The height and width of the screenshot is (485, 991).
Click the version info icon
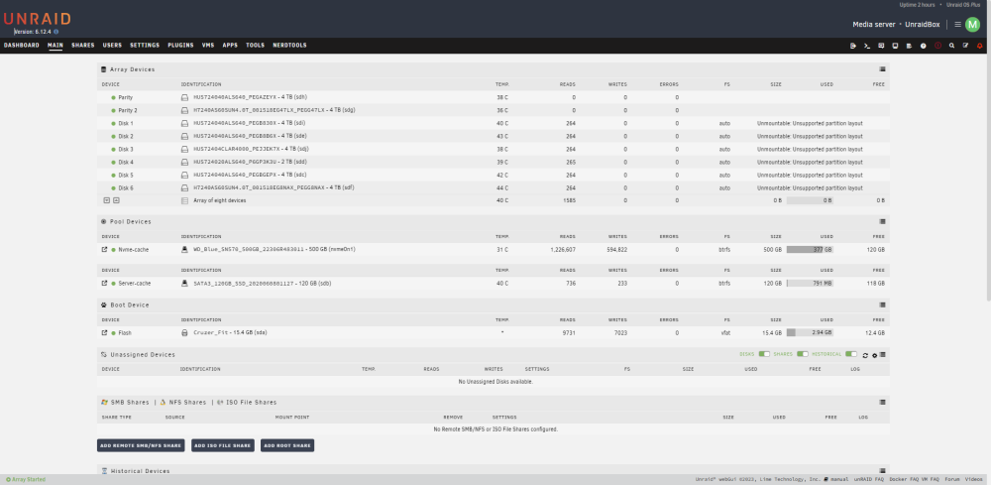point(56,32)
